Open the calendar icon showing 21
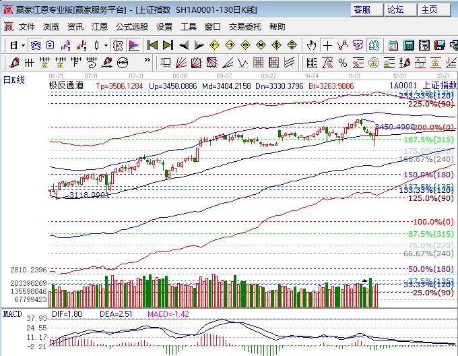This screenshot has height=356, width=458. click(x=393, y=45)
